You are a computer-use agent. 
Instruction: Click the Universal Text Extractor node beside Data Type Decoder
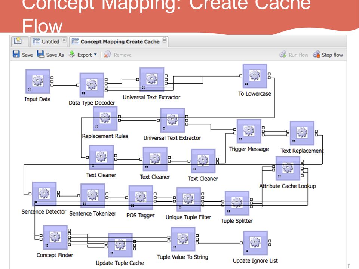coord(152,79)
